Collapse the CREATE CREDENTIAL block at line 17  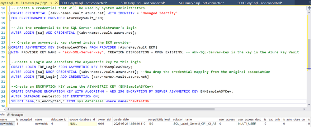pos(9,13)
